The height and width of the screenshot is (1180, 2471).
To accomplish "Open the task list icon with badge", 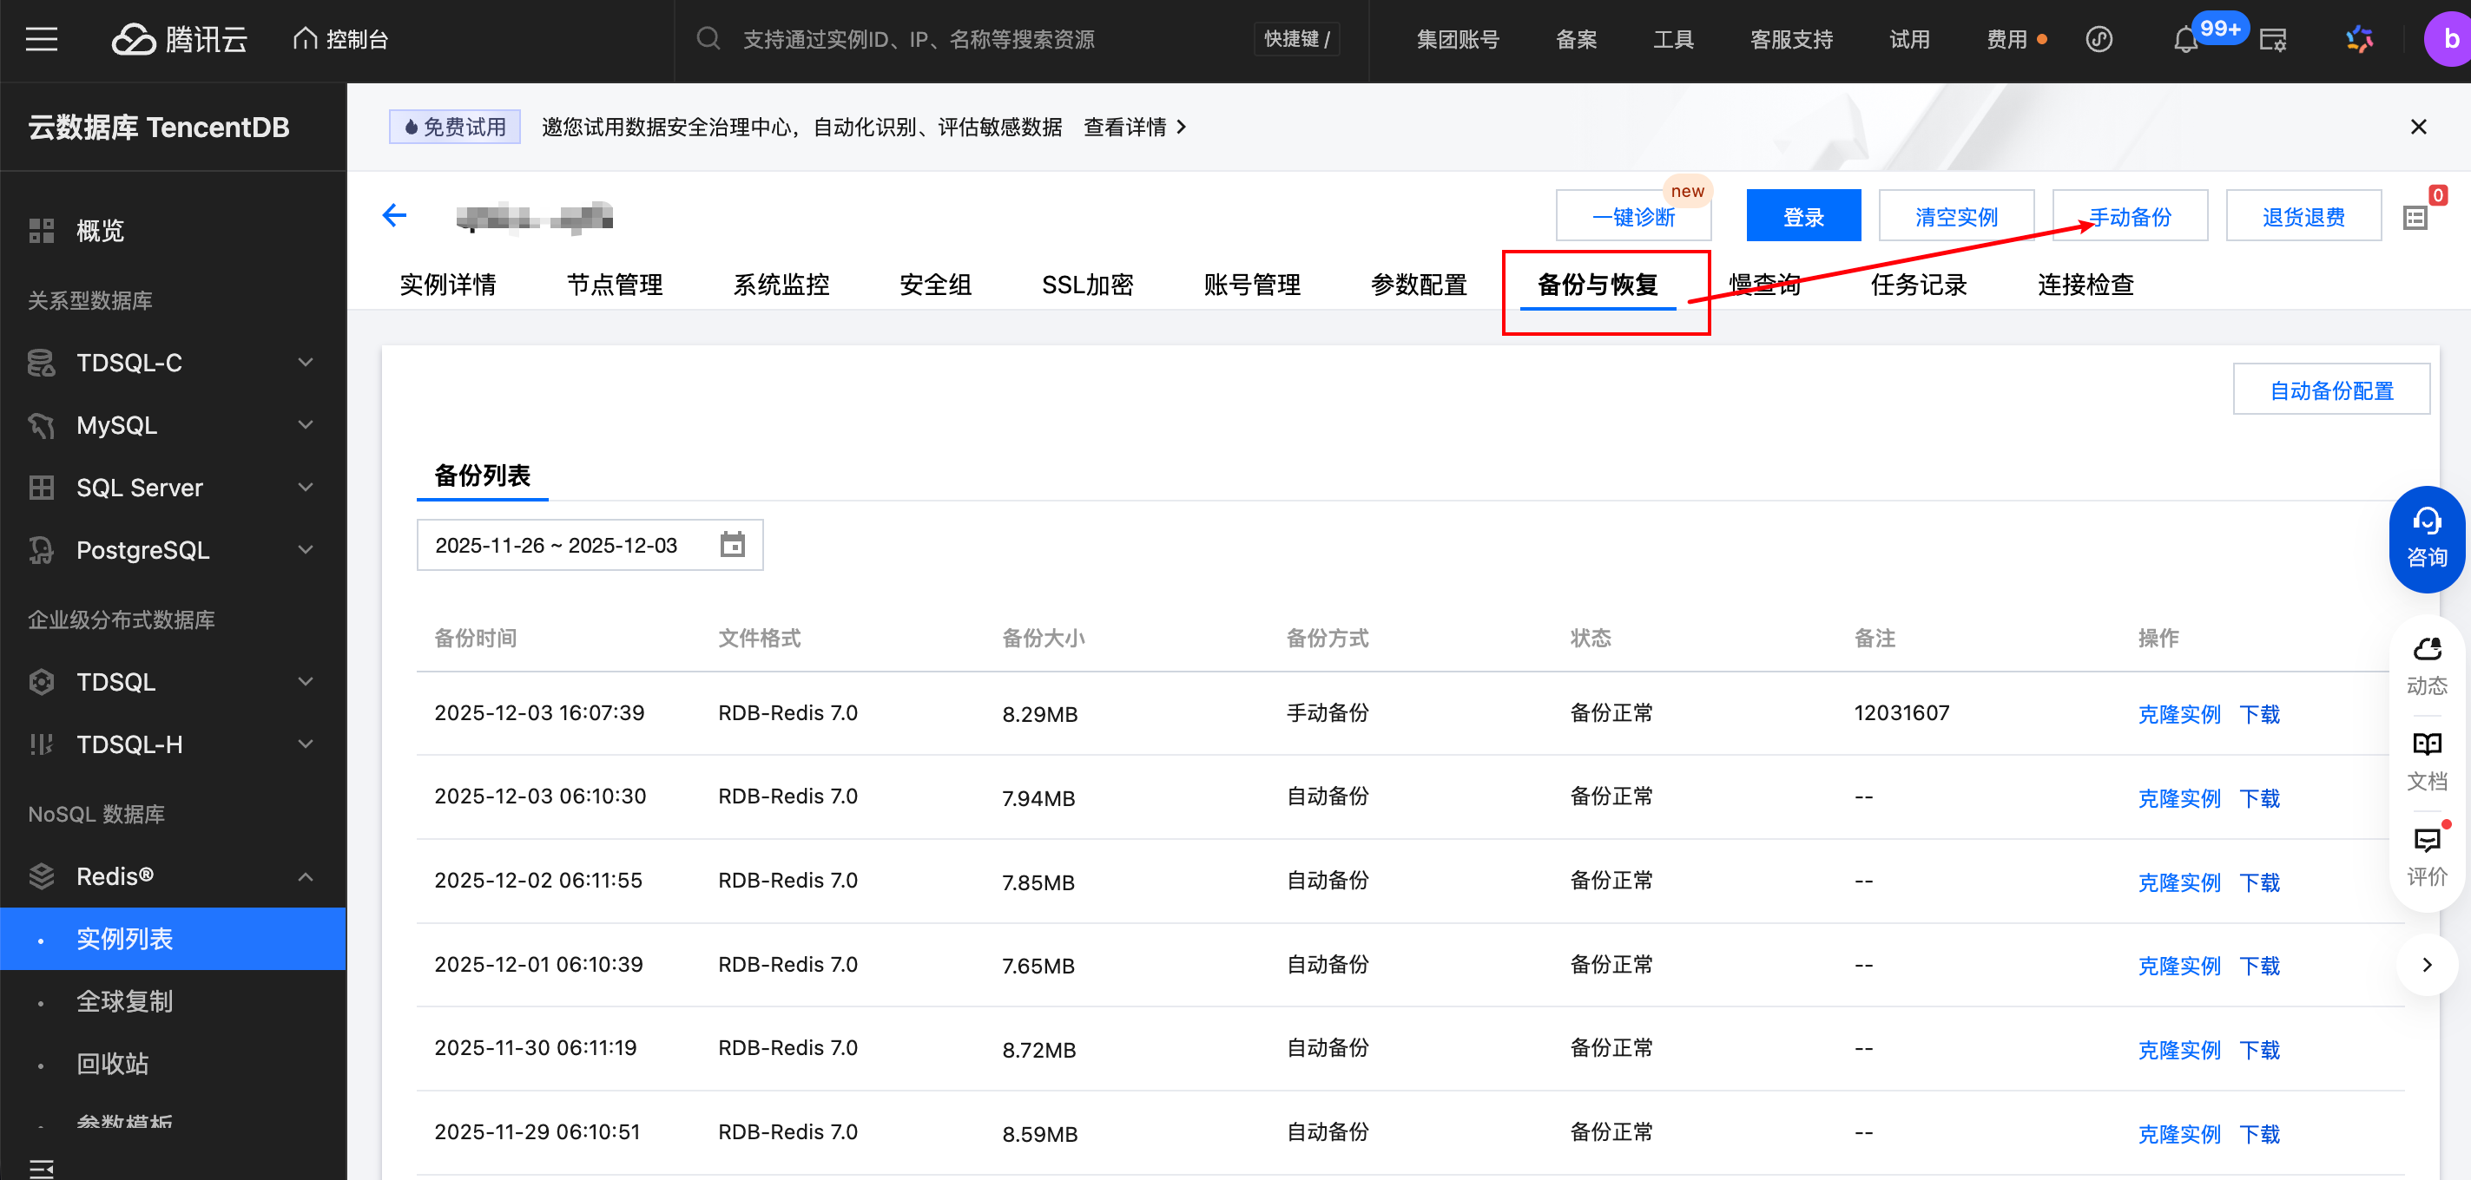I will pyautogui.click(x=2415, y=218).
